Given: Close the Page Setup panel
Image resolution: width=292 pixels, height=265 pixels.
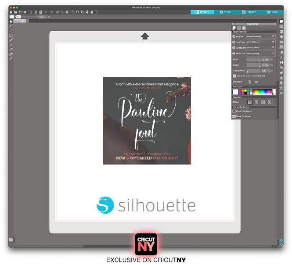Looking at the screenshot, I should click(275, 24).
